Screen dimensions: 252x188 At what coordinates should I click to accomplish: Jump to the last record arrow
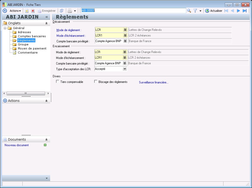pos(245,11)
